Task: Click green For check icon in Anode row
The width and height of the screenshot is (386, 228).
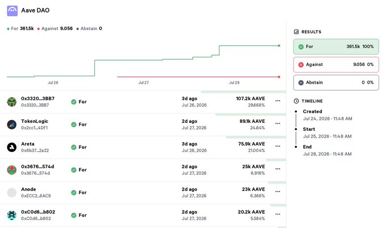Action: tap(74, 193)
